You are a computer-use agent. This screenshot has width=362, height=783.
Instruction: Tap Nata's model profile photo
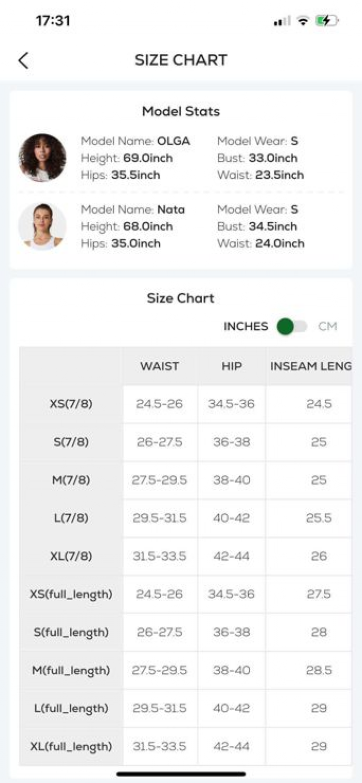point(42,226)
